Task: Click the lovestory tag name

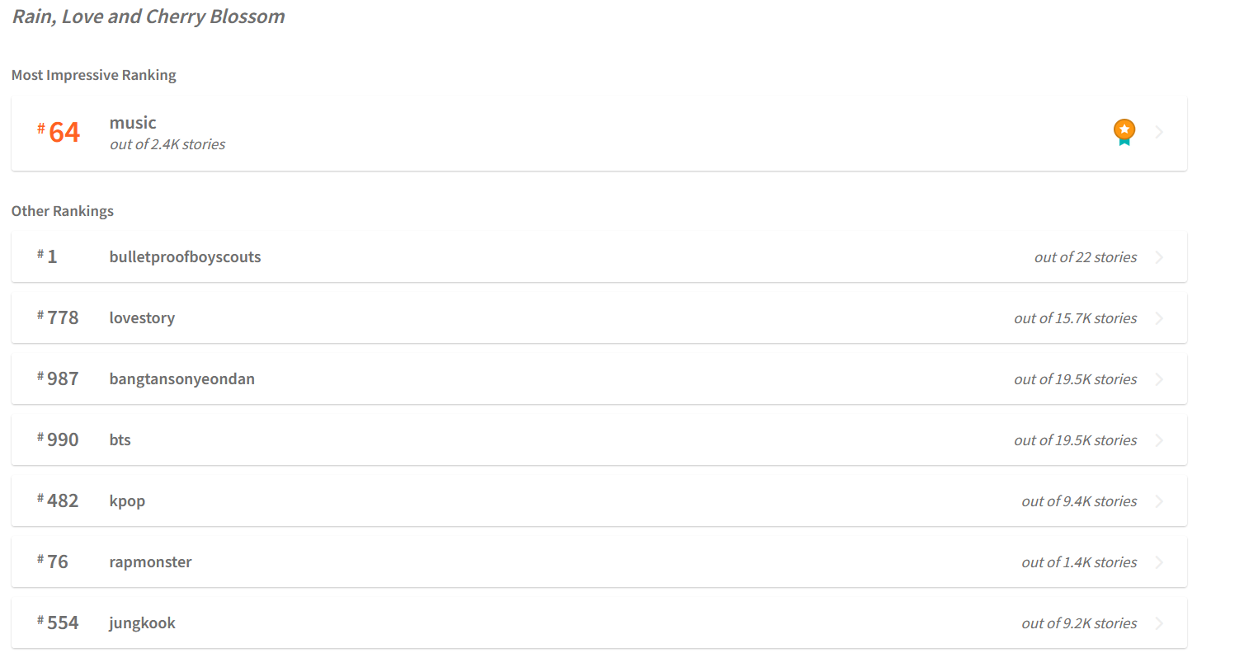Action: [x=142, y=318]
